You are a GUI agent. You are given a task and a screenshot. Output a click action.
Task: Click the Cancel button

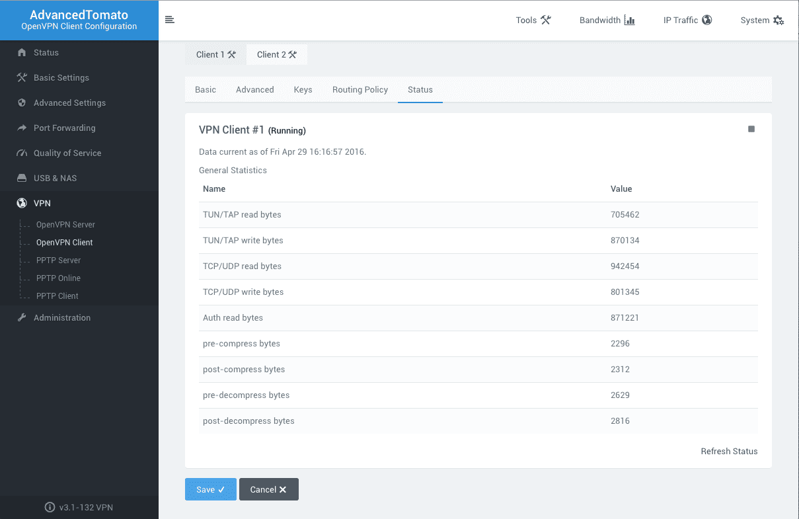[268, 489]
